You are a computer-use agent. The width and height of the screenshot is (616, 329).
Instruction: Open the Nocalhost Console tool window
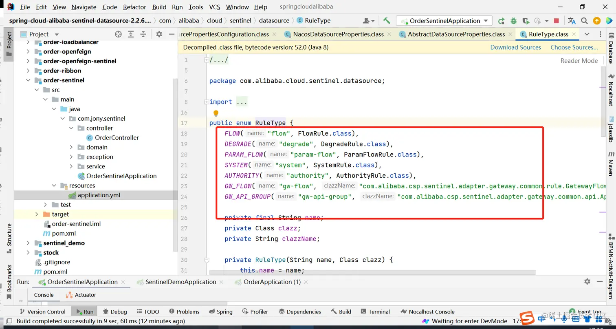(x=427, y=311)
